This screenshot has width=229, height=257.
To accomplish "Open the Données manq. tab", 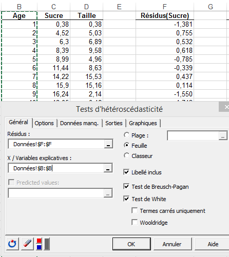I will click(x=80, y=123).
